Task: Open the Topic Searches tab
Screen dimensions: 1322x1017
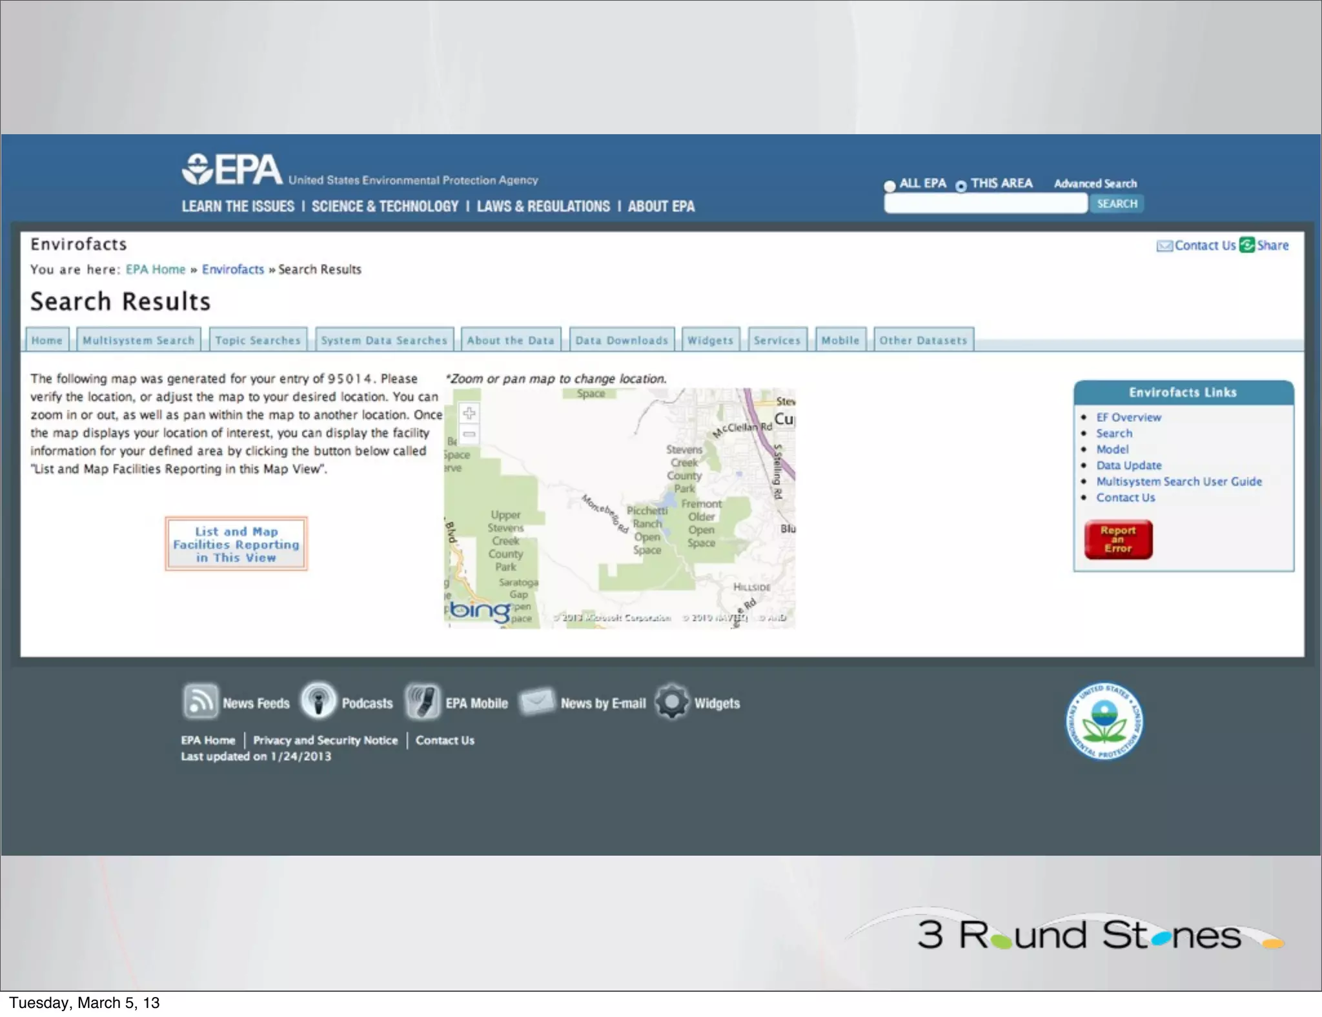Action: pos(258,340)
